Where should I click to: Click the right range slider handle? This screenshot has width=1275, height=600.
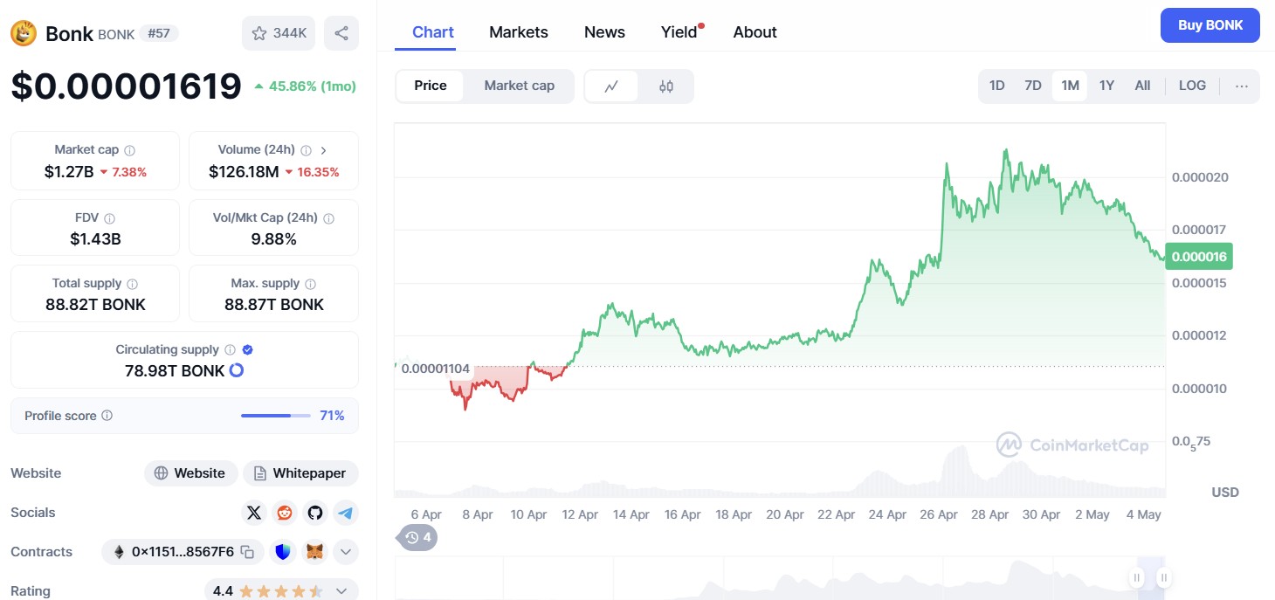pos(1163,577)
